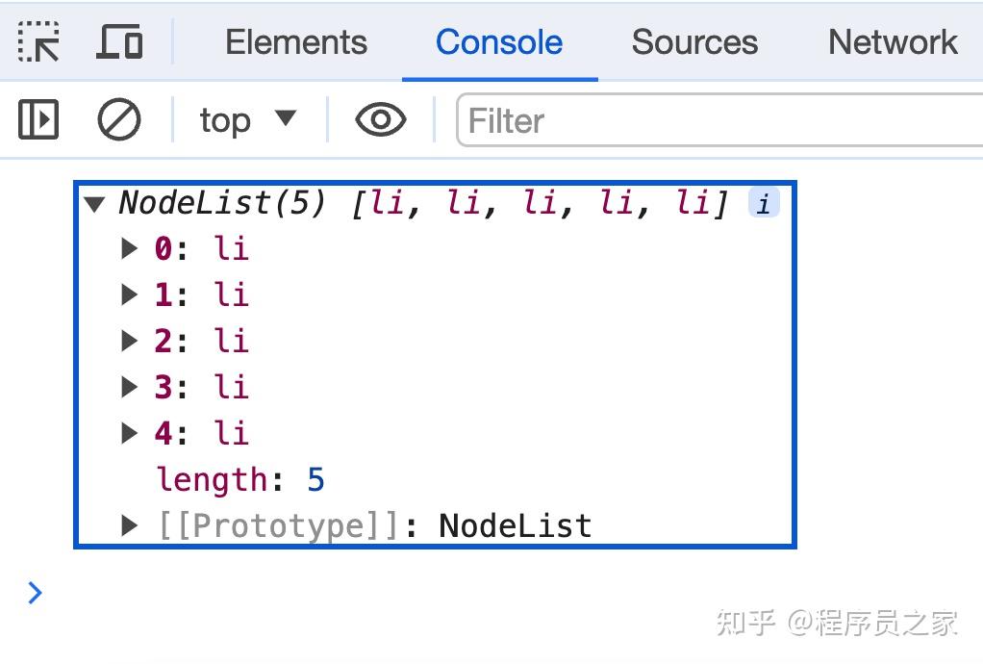Switch to the Sources tab

693,41
